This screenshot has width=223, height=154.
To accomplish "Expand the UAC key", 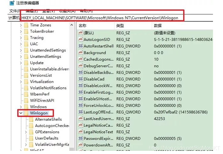I will [21, 44].
